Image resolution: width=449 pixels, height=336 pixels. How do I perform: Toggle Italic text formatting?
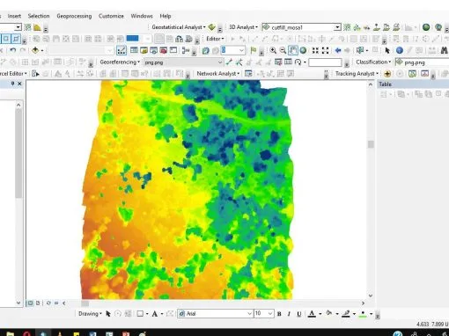289,314
